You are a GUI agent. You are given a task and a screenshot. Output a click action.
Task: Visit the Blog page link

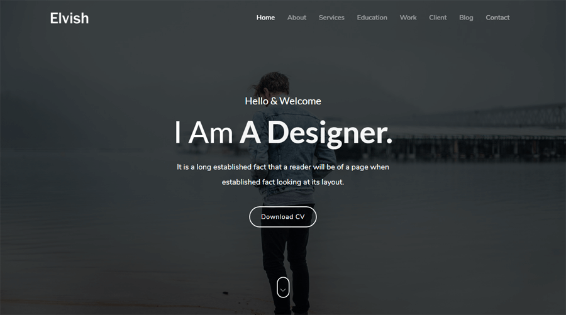(466, 18)
